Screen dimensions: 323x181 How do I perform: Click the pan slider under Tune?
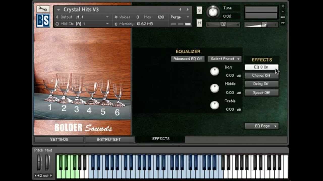point(223,25)
